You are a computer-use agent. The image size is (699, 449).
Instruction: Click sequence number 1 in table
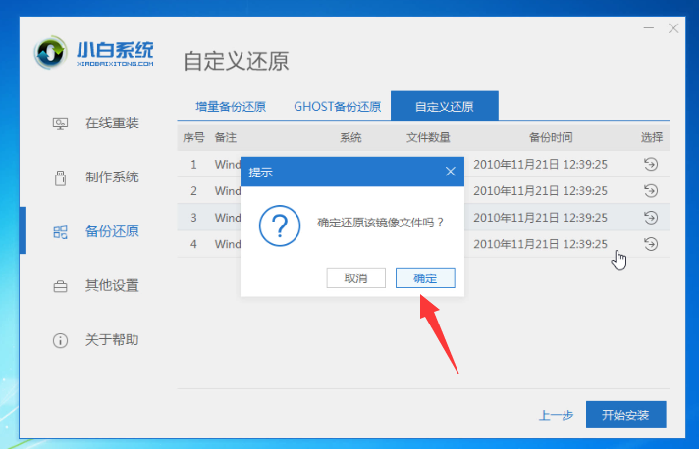193,165
